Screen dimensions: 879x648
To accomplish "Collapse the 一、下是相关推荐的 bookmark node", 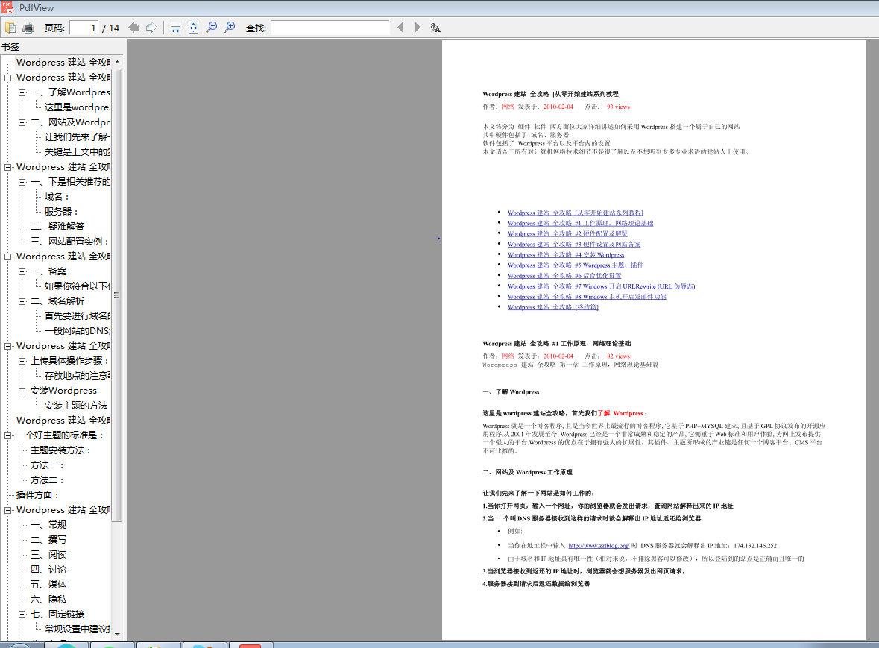I will pos(22,182).
